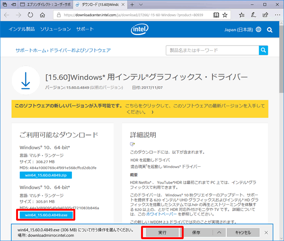Click the サポートホーム breadcrumb link
The image size is (284, 241).
point(31,50)
